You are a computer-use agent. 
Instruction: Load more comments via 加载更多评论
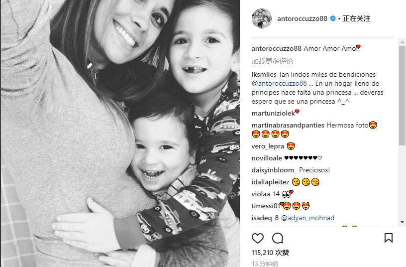272,61
